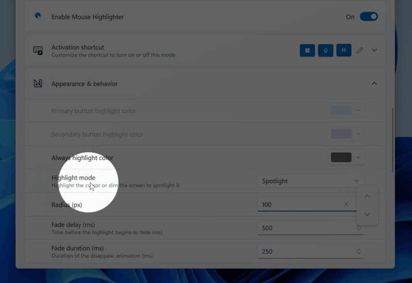Click the 'Fade duration (ms)' label
Viewport: 412px width, 283px height.
coord(78,248)
